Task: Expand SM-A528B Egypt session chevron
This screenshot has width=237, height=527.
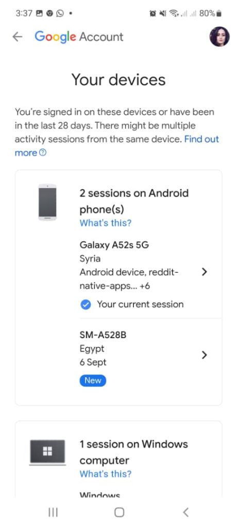Action: point(204,355)
